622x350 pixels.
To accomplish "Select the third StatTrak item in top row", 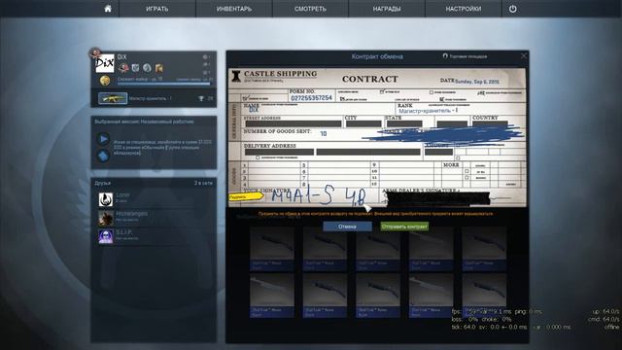I will (378, 249).
